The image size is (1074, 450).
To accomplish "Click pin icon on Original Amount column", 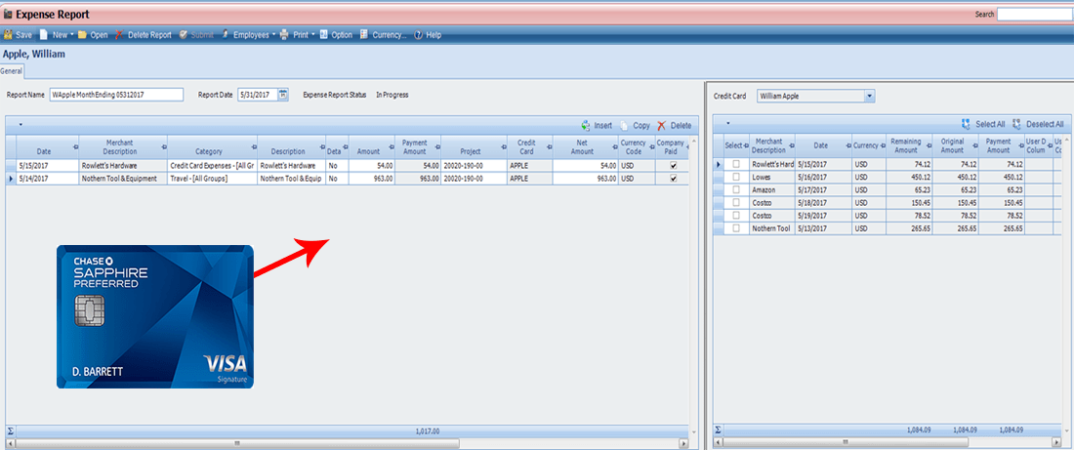I will [x=973, y=145].
